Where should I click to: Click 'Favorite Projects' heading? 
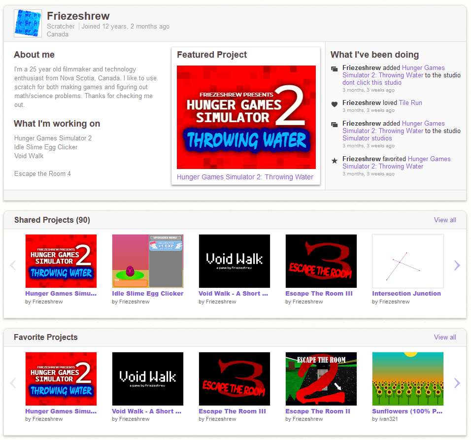[46, 337]
